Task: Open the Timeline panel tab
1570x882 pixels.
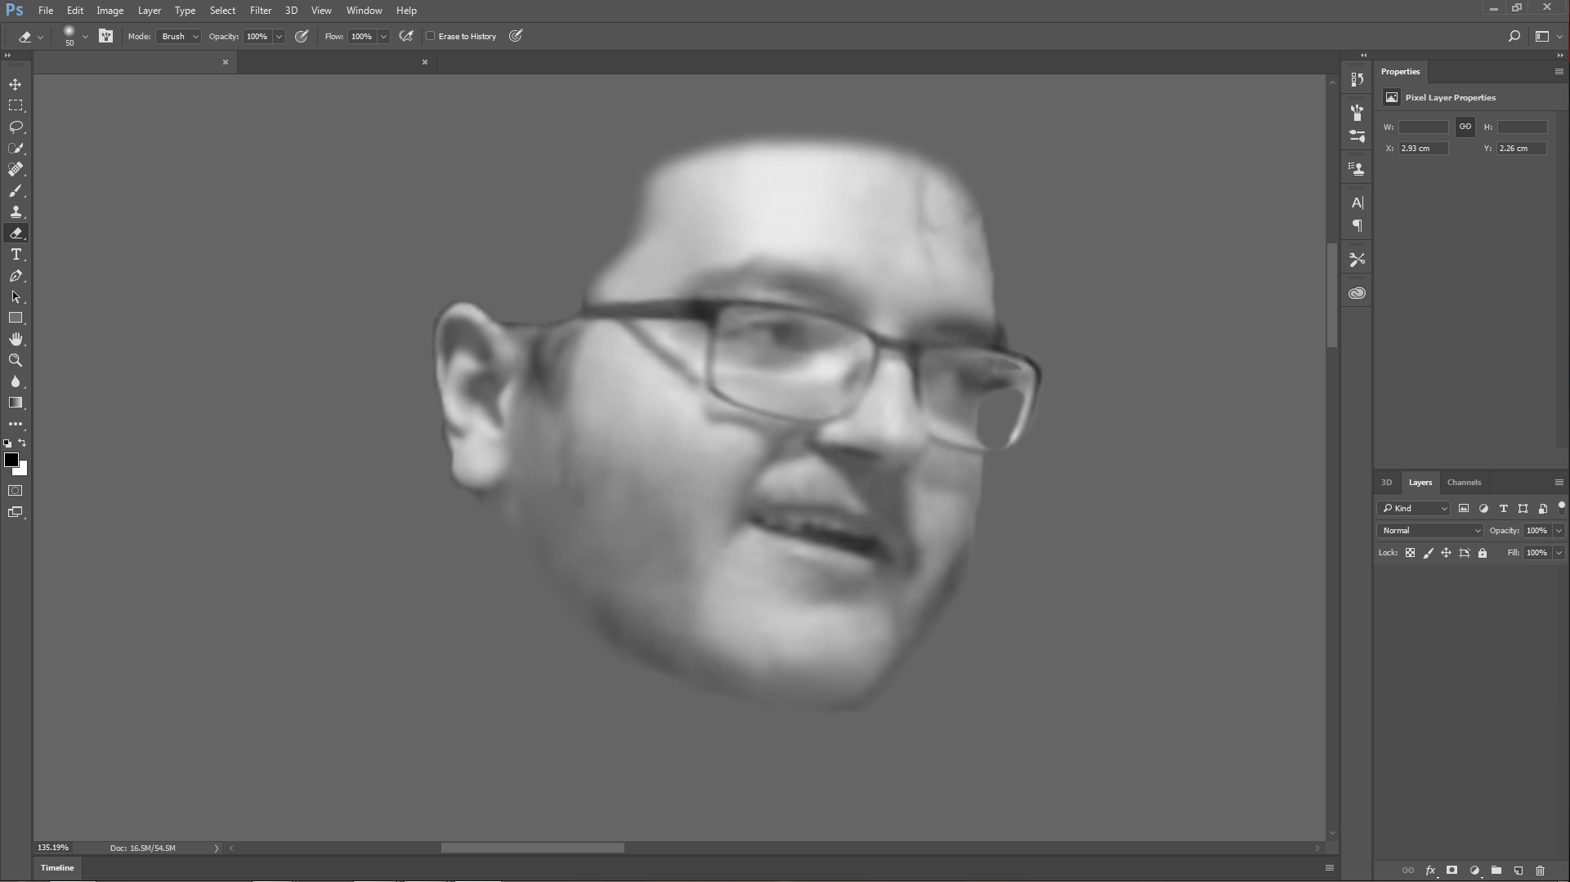Action: (x=57, y=867)
